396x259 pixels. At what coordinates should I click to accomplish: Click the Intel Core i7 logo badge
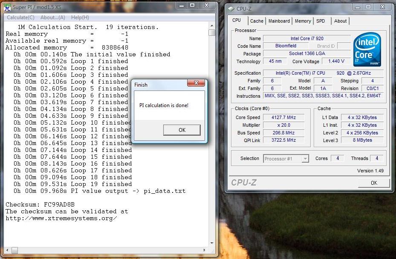click(x=367, y=49)
